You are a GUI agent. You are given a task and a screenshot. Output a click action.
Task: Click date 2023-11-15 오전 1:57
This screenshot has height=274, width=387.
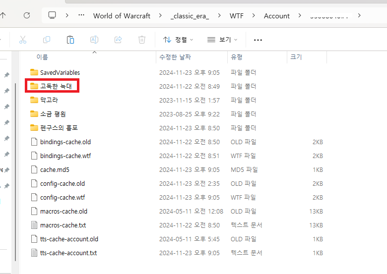coord(190,100)
